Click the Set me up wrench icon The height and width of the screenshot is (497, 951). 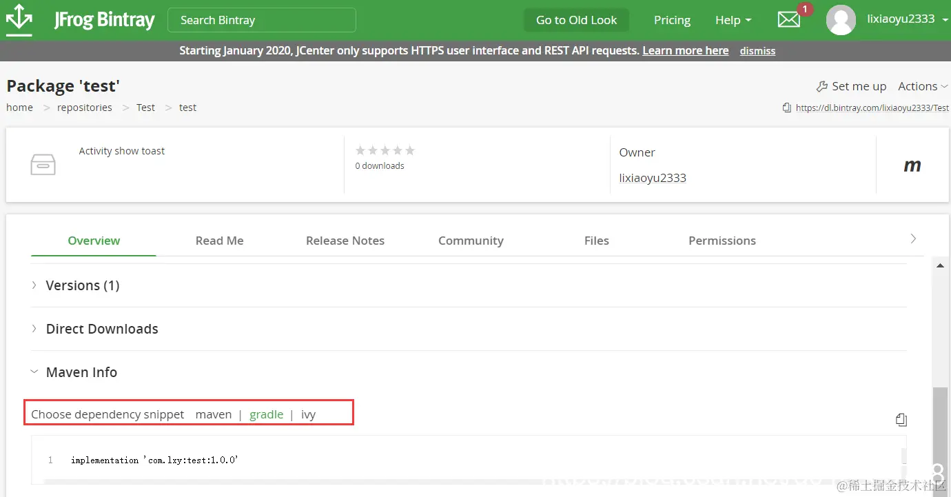[x=821, y=86]
